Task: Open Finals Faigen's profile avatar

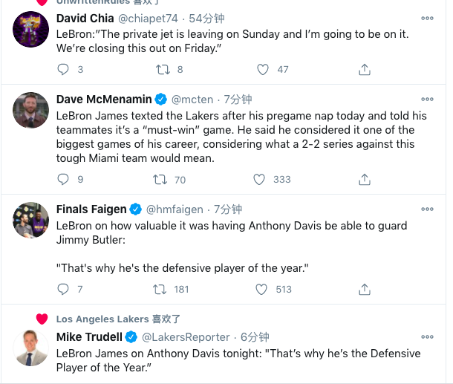Action: click(30, 221)
